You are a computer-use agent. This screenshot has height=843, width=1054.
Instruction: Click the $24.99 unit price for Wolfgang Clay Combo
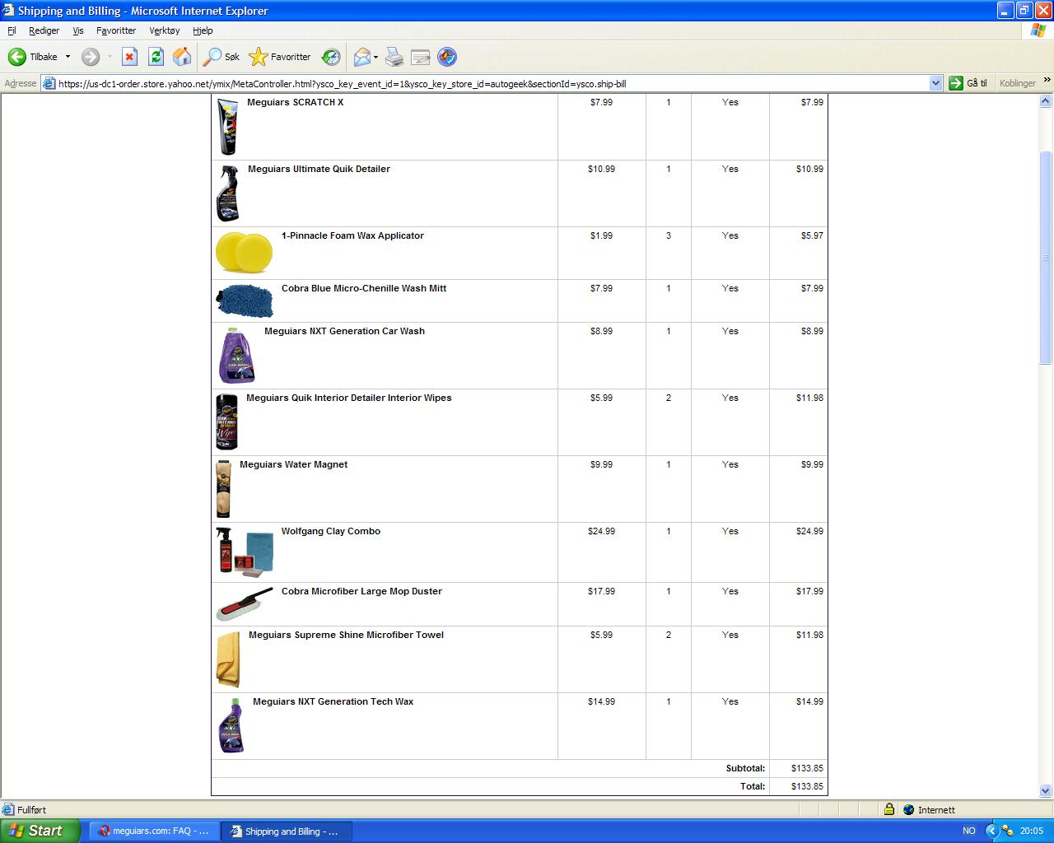click(x=601, y=531)
